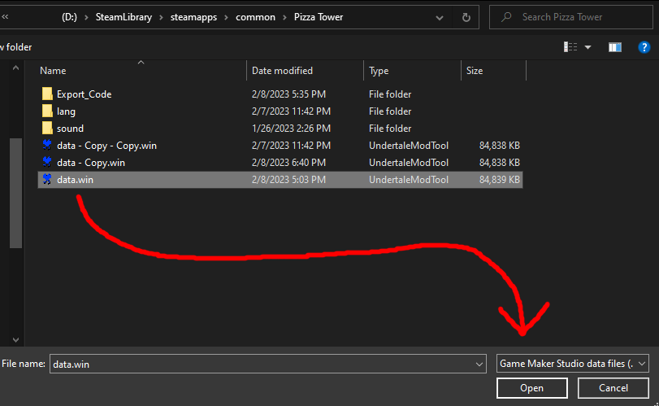Click the Cancel button
This screenshot has height=406, width=659.
[613, 388]
